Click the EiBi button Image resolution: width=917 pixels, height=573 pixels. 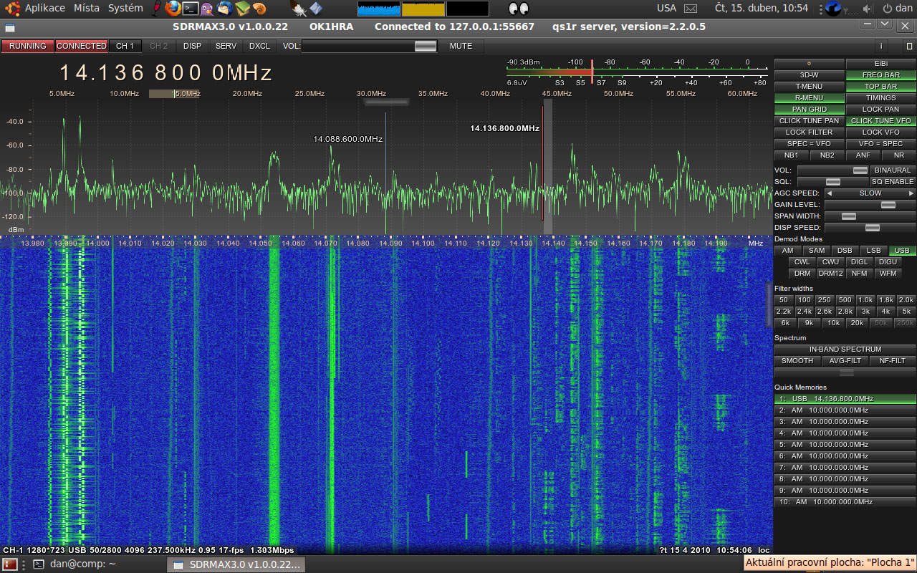point(880,64)
